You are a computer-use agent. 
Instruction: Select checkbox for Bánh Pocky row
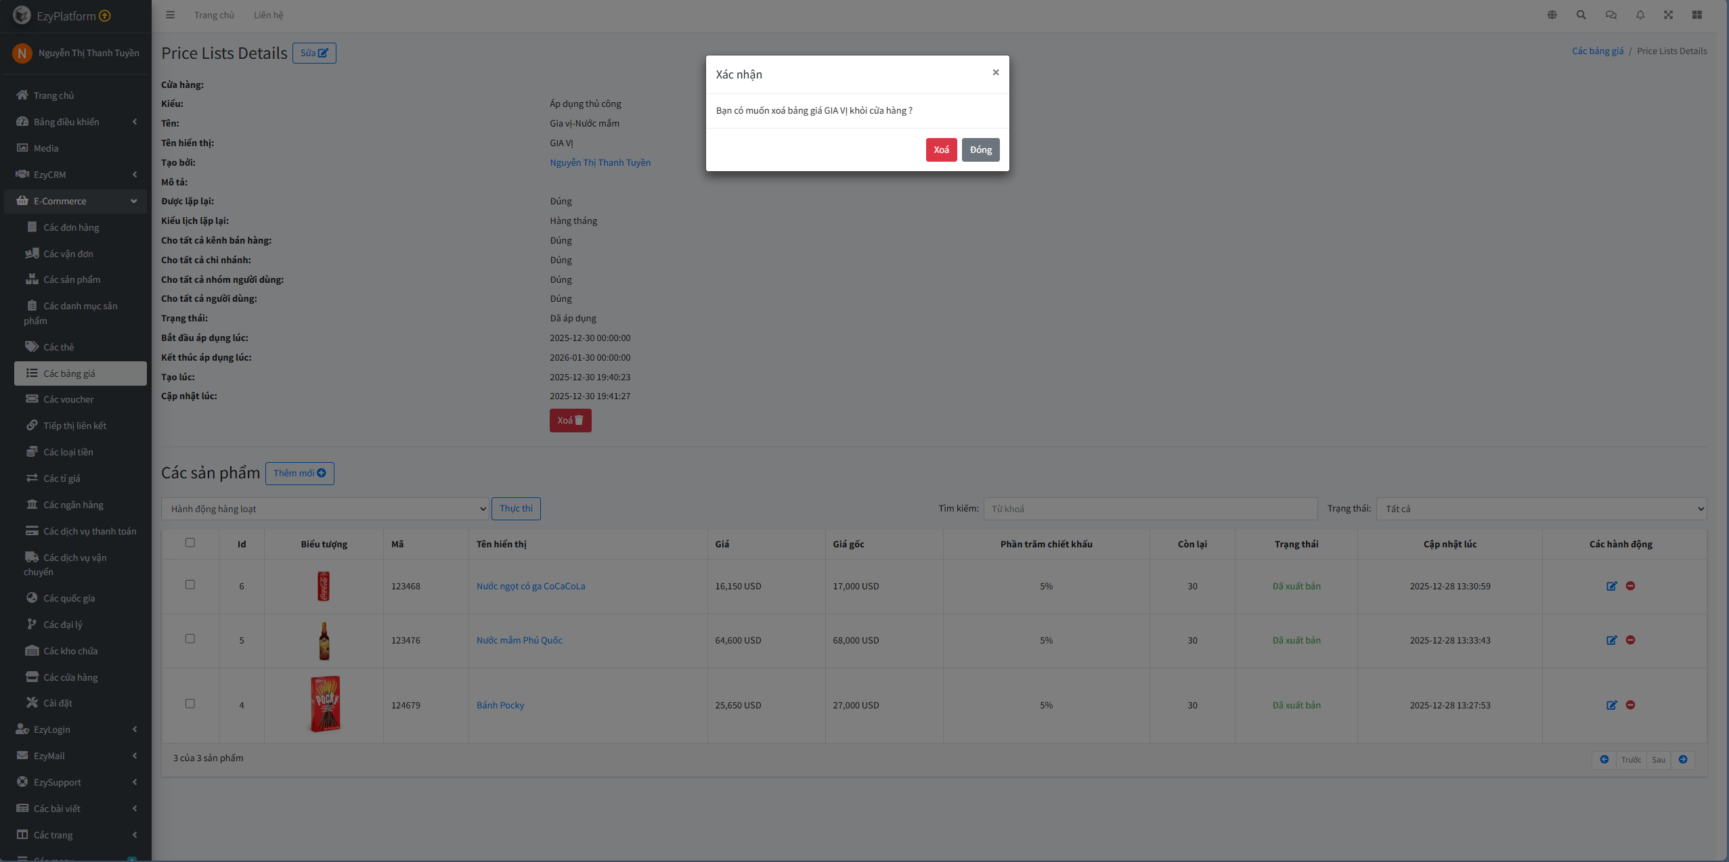point(190,704)
